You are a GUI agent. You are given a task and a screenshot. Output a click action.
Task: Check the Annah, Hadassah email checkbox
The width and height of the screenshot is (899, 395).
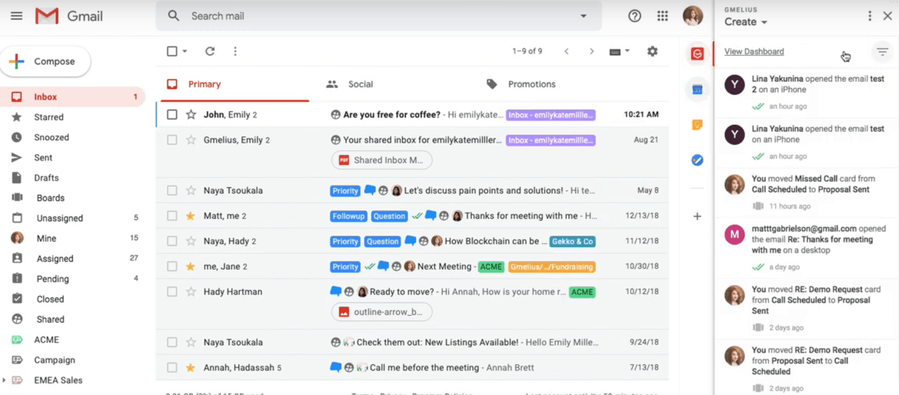[x=172, y=367]
